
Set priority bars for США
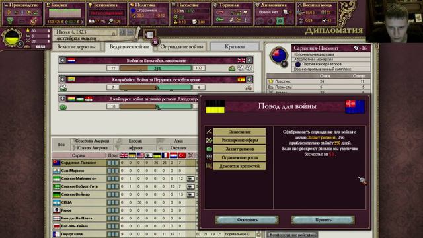pyautogui.click(x=113, y=202)
